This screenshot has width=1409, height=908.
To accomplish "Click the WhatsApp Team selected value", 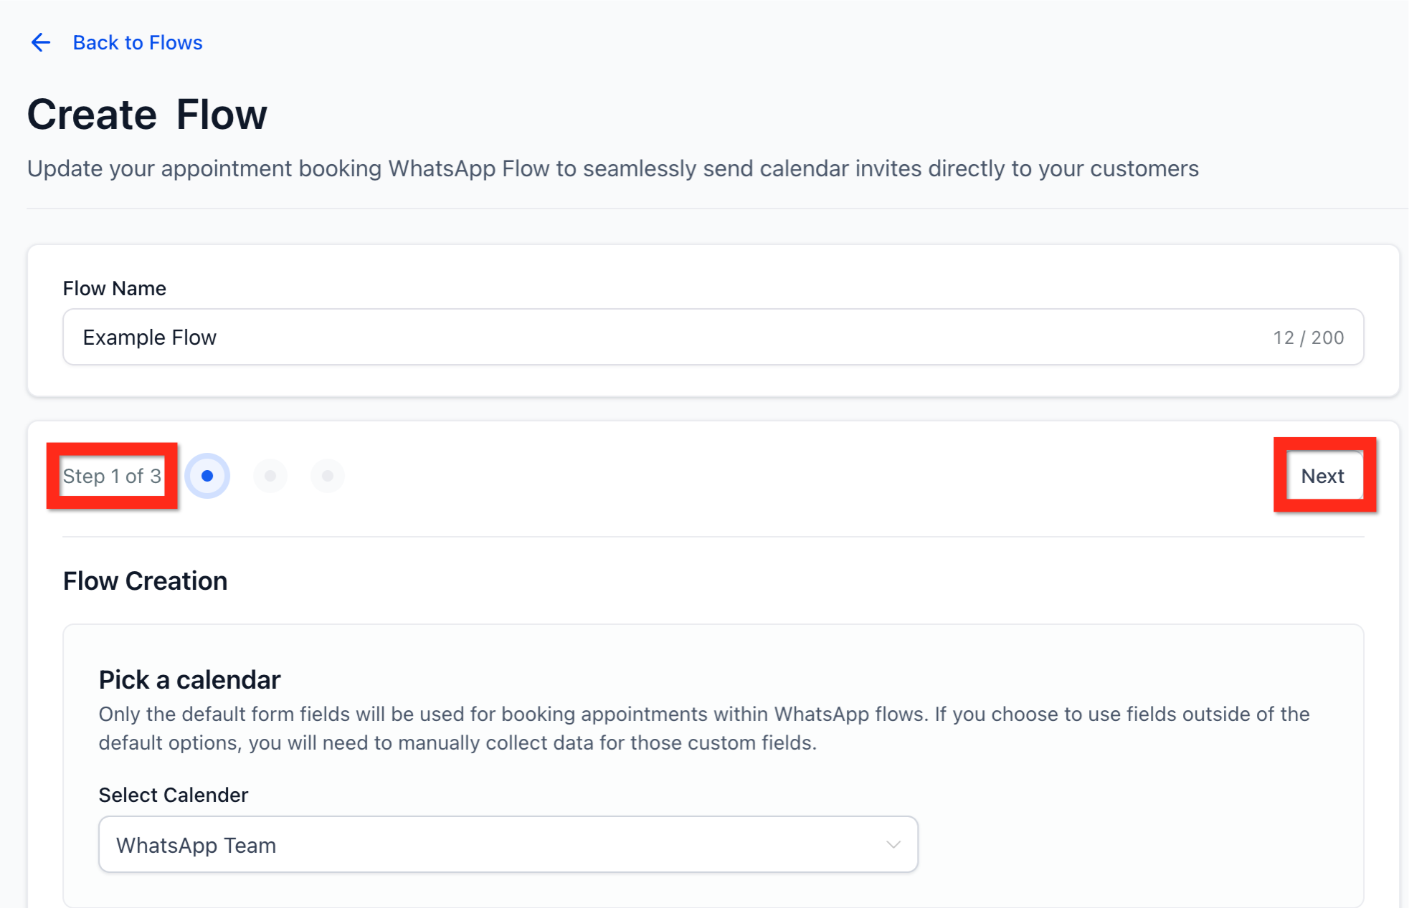I will [x=196, y=845].
